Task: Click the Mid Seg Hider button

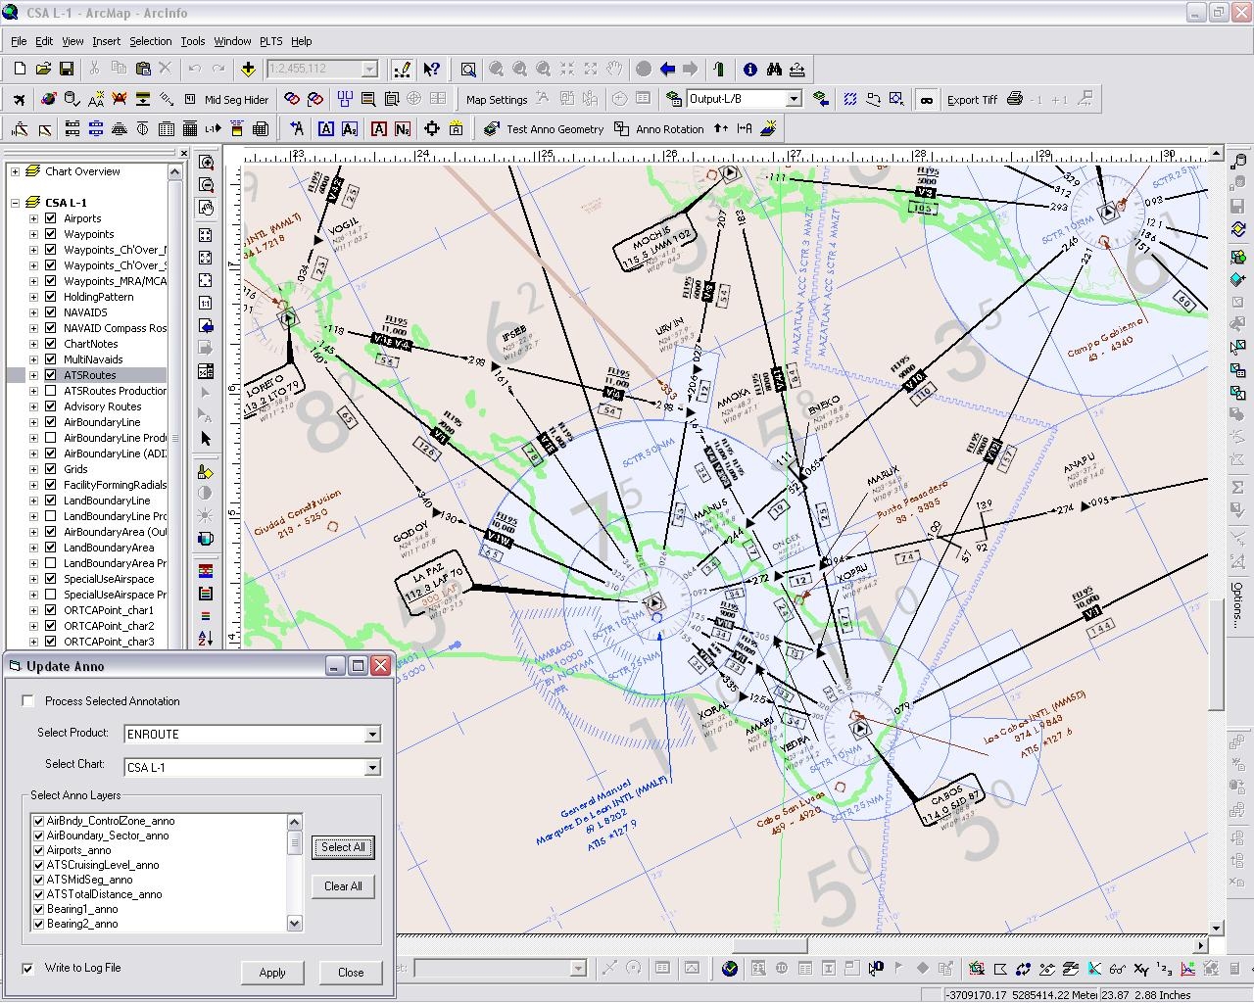Action: coord(236,99)
